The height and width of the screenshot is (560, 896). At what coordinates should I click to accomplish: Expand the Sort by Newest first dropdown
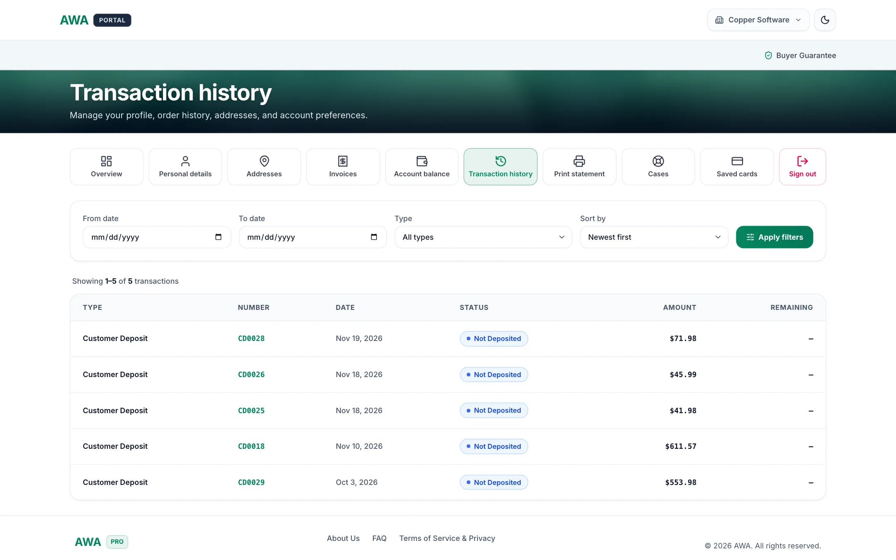point(654,237)
